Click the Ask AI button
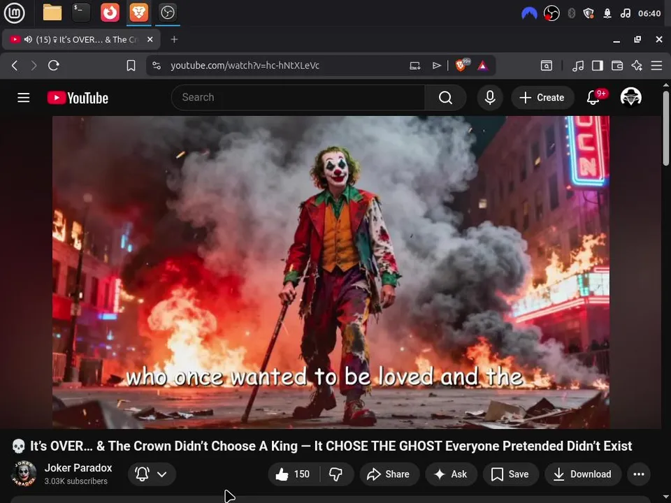Viewport: 671px width, 503px height. point(451,474)
